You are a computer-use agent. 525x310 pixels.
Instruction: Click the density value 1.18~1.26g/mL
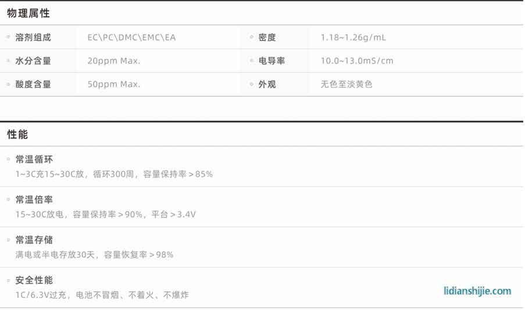pos(353,38)
